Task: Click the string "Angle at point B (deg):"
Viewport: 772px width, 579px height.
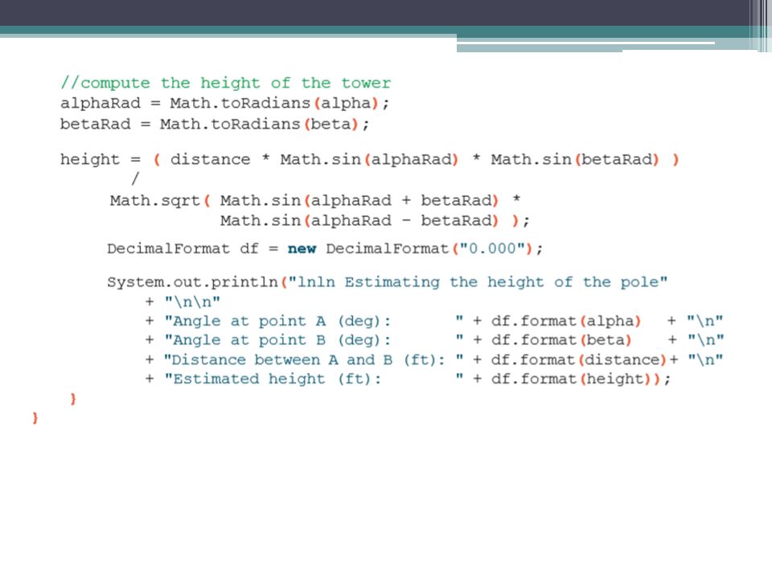Action: point(314,340)
